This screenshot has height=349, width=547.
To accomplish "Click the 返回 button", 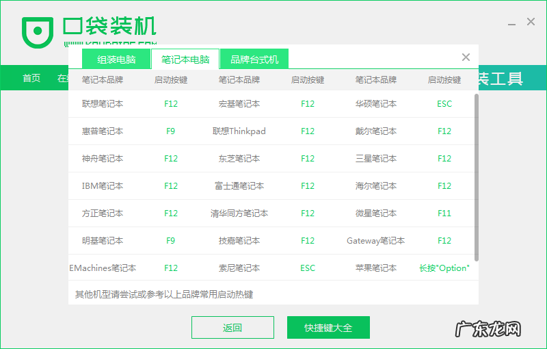I will 232,327.
